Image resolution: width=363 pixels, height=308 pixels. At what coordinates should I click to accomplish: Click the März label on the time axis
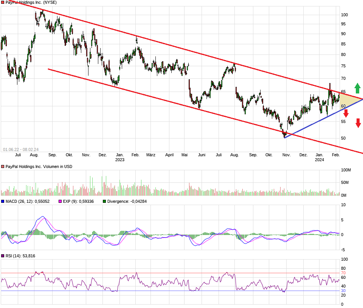[x=151, y=155]
